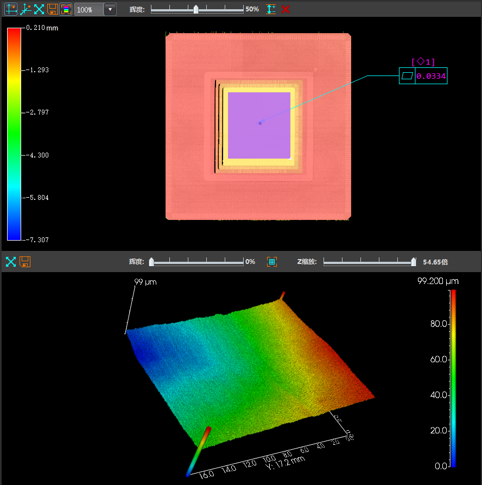This screenshot has height=485, width=482.
Task: Save the 3D surface view
Action: tap(25, 262)
